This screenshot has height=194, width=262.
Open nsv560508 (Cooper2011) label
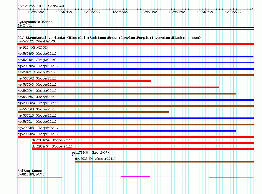[37, 109]
